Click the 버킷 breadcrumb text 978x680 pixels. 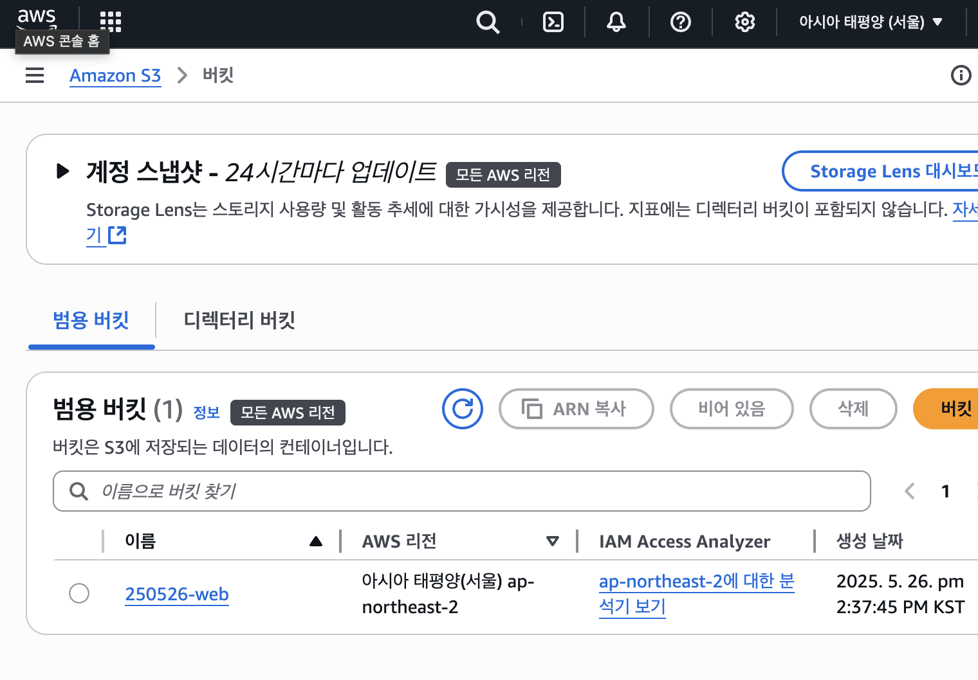[218, 75]
